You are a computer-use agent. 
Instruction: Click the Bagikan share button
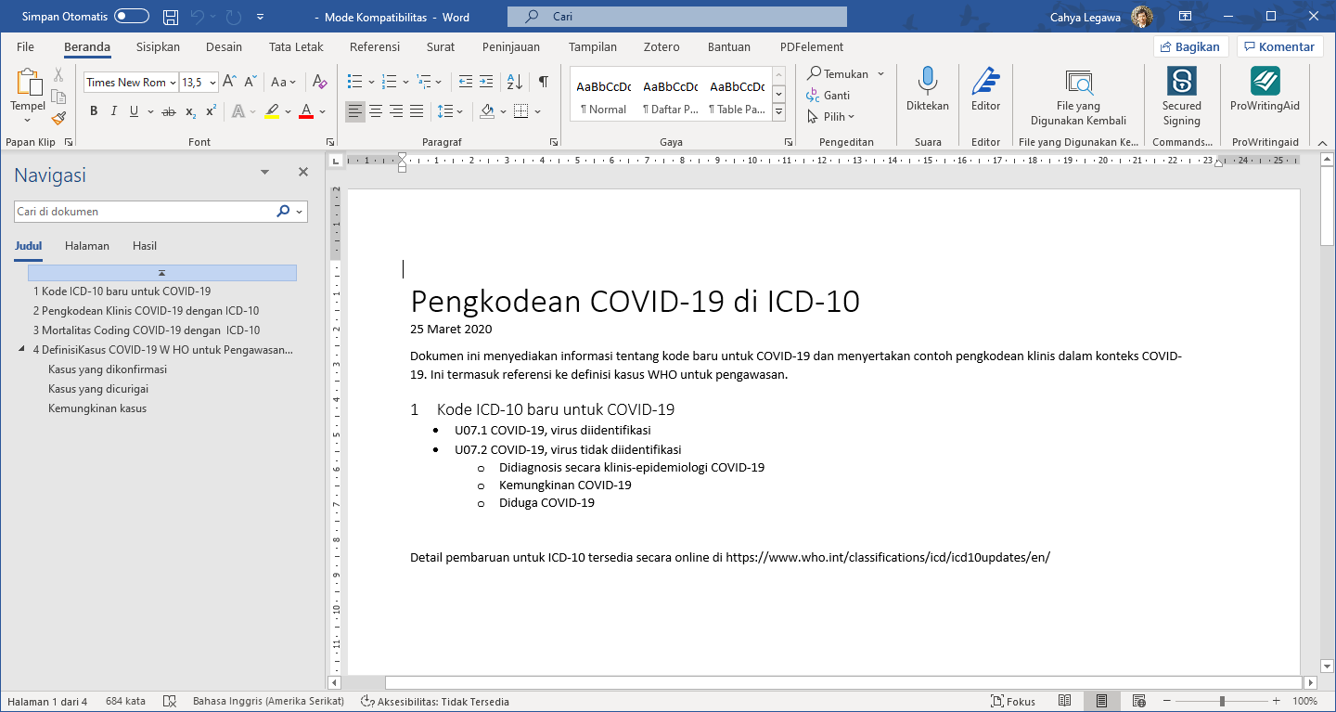[1191, 46]
